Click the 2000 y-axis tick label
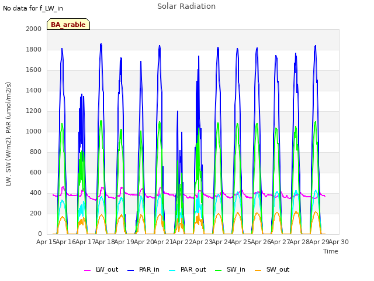This screenshot has width=374, height=281. [x=34, y=29]
